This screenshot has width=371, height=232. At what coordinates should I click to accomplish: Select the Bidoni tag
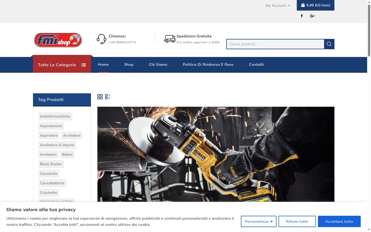[67, 154]
